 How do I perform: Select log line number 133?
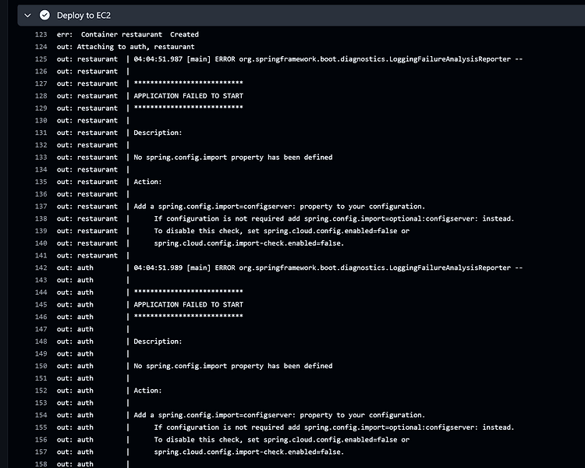coord(41,157)
